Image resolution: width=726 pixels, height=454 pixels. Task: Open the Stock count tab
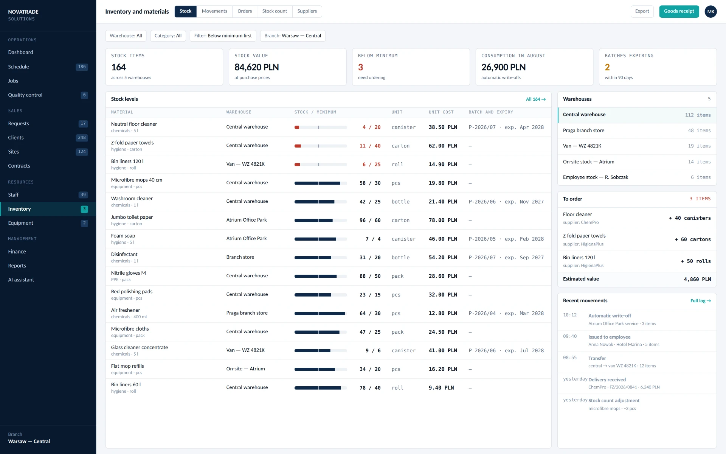pos(275,11)
